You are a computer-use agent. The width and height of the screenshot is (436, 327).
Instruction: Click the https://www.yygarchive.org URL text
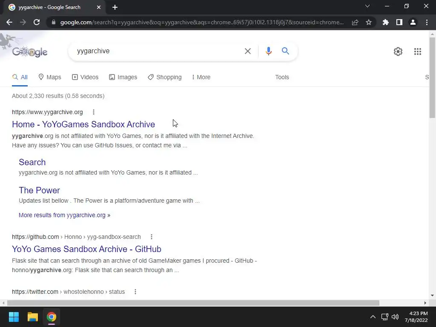(47, 112)
